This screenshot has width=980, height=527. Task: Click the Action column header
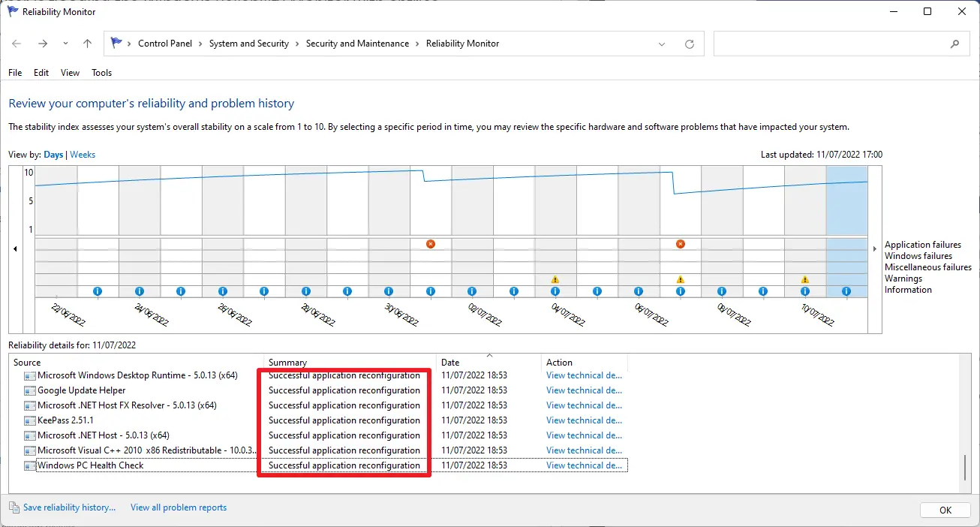pos(584,363)
